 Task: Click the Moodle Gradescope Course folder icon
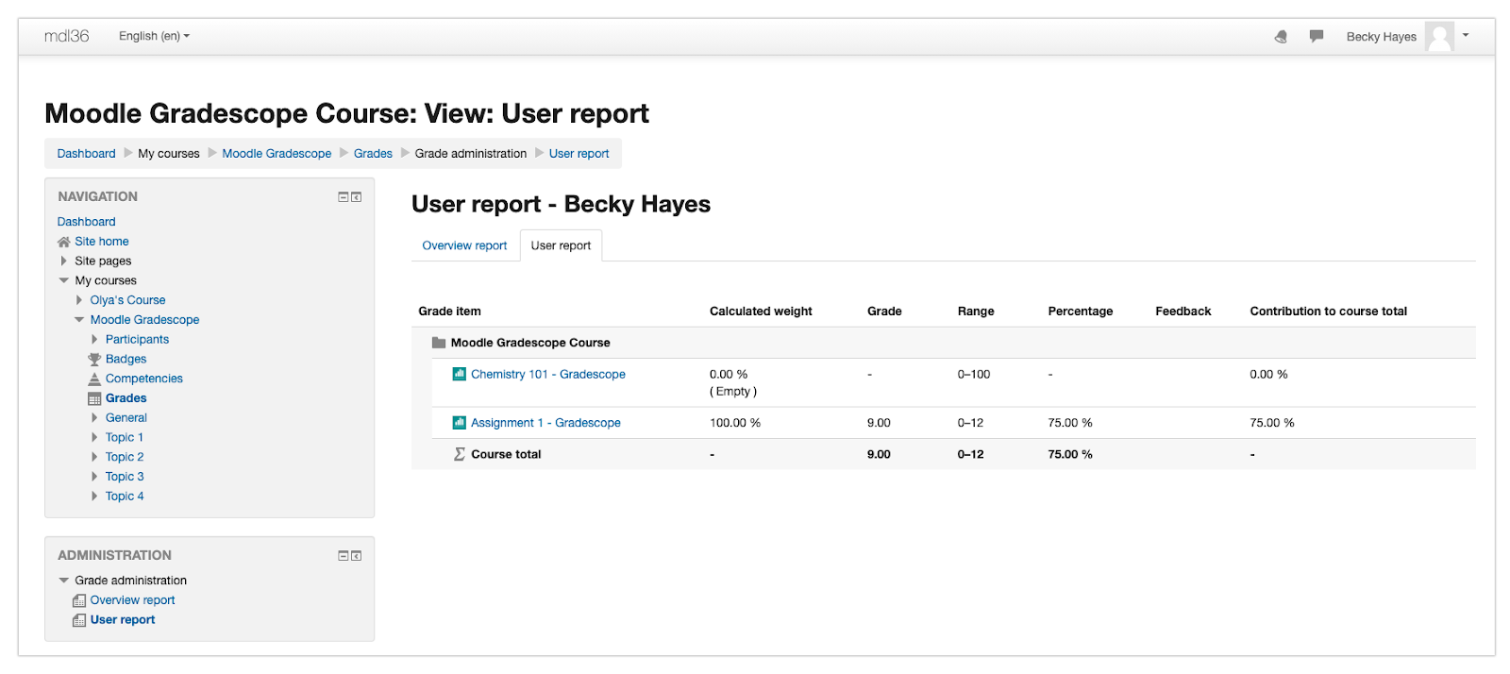point(439,343)
